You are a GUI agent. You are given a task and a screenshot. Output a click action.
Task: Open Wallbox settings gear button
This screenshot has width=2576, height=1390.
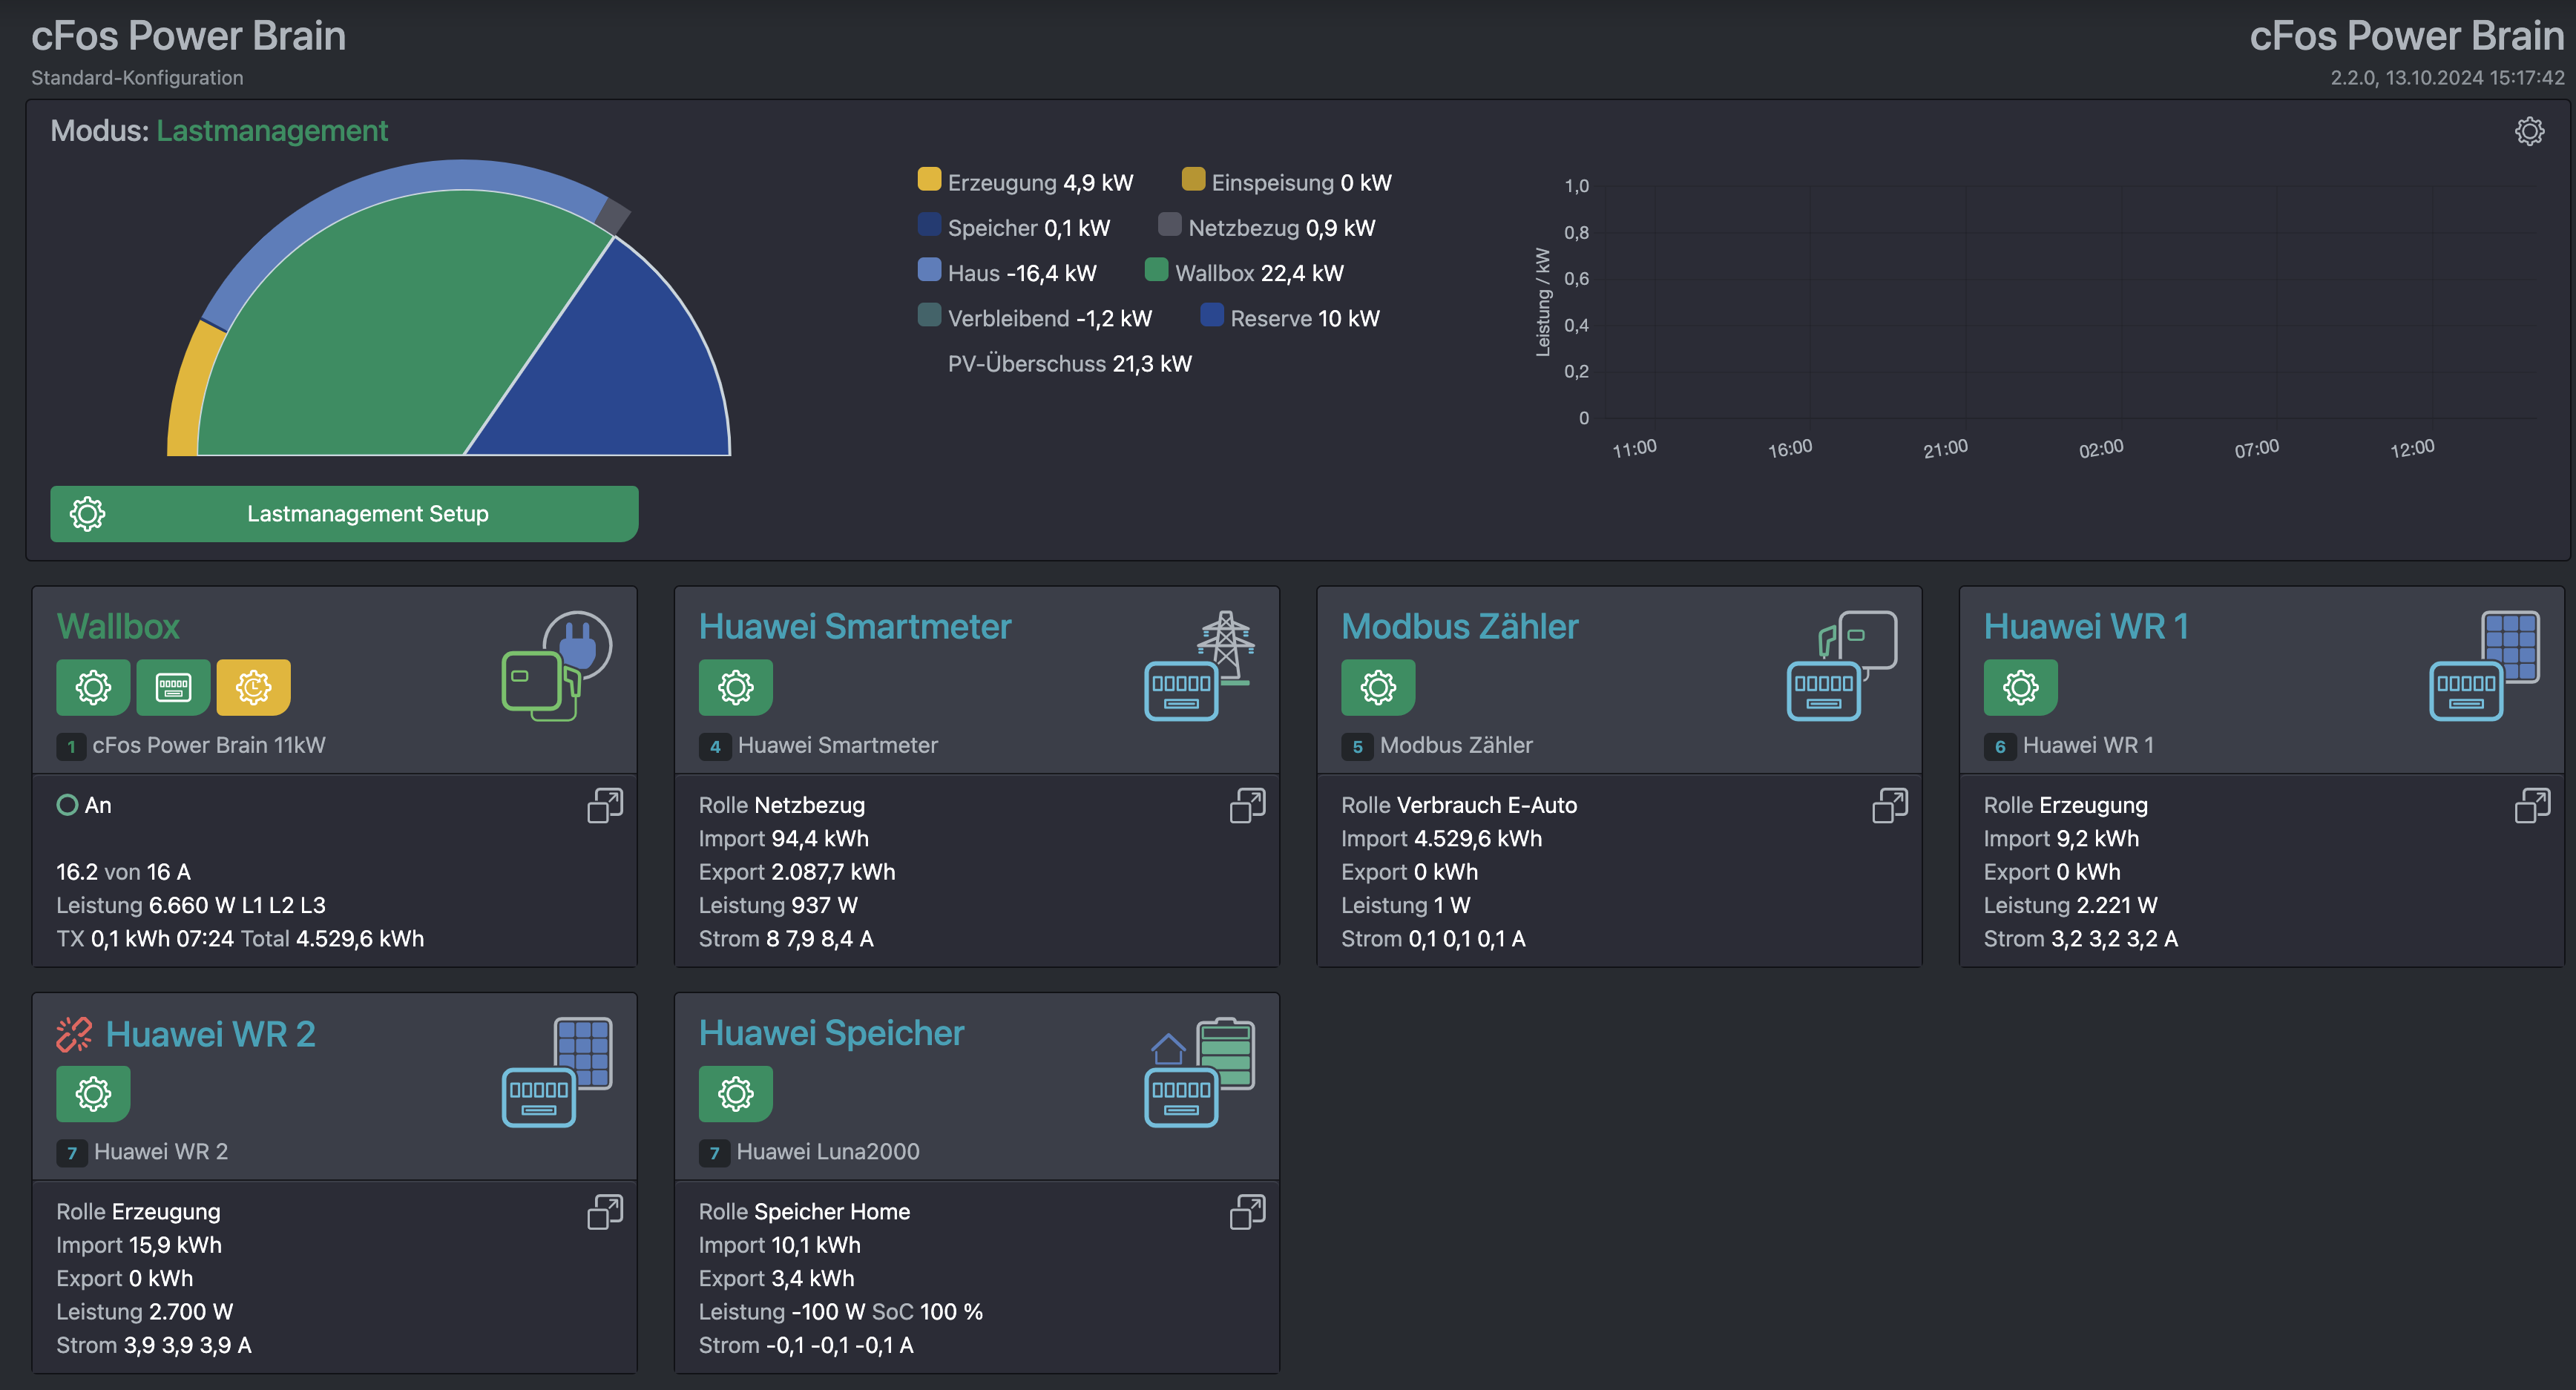coord(93,687)
